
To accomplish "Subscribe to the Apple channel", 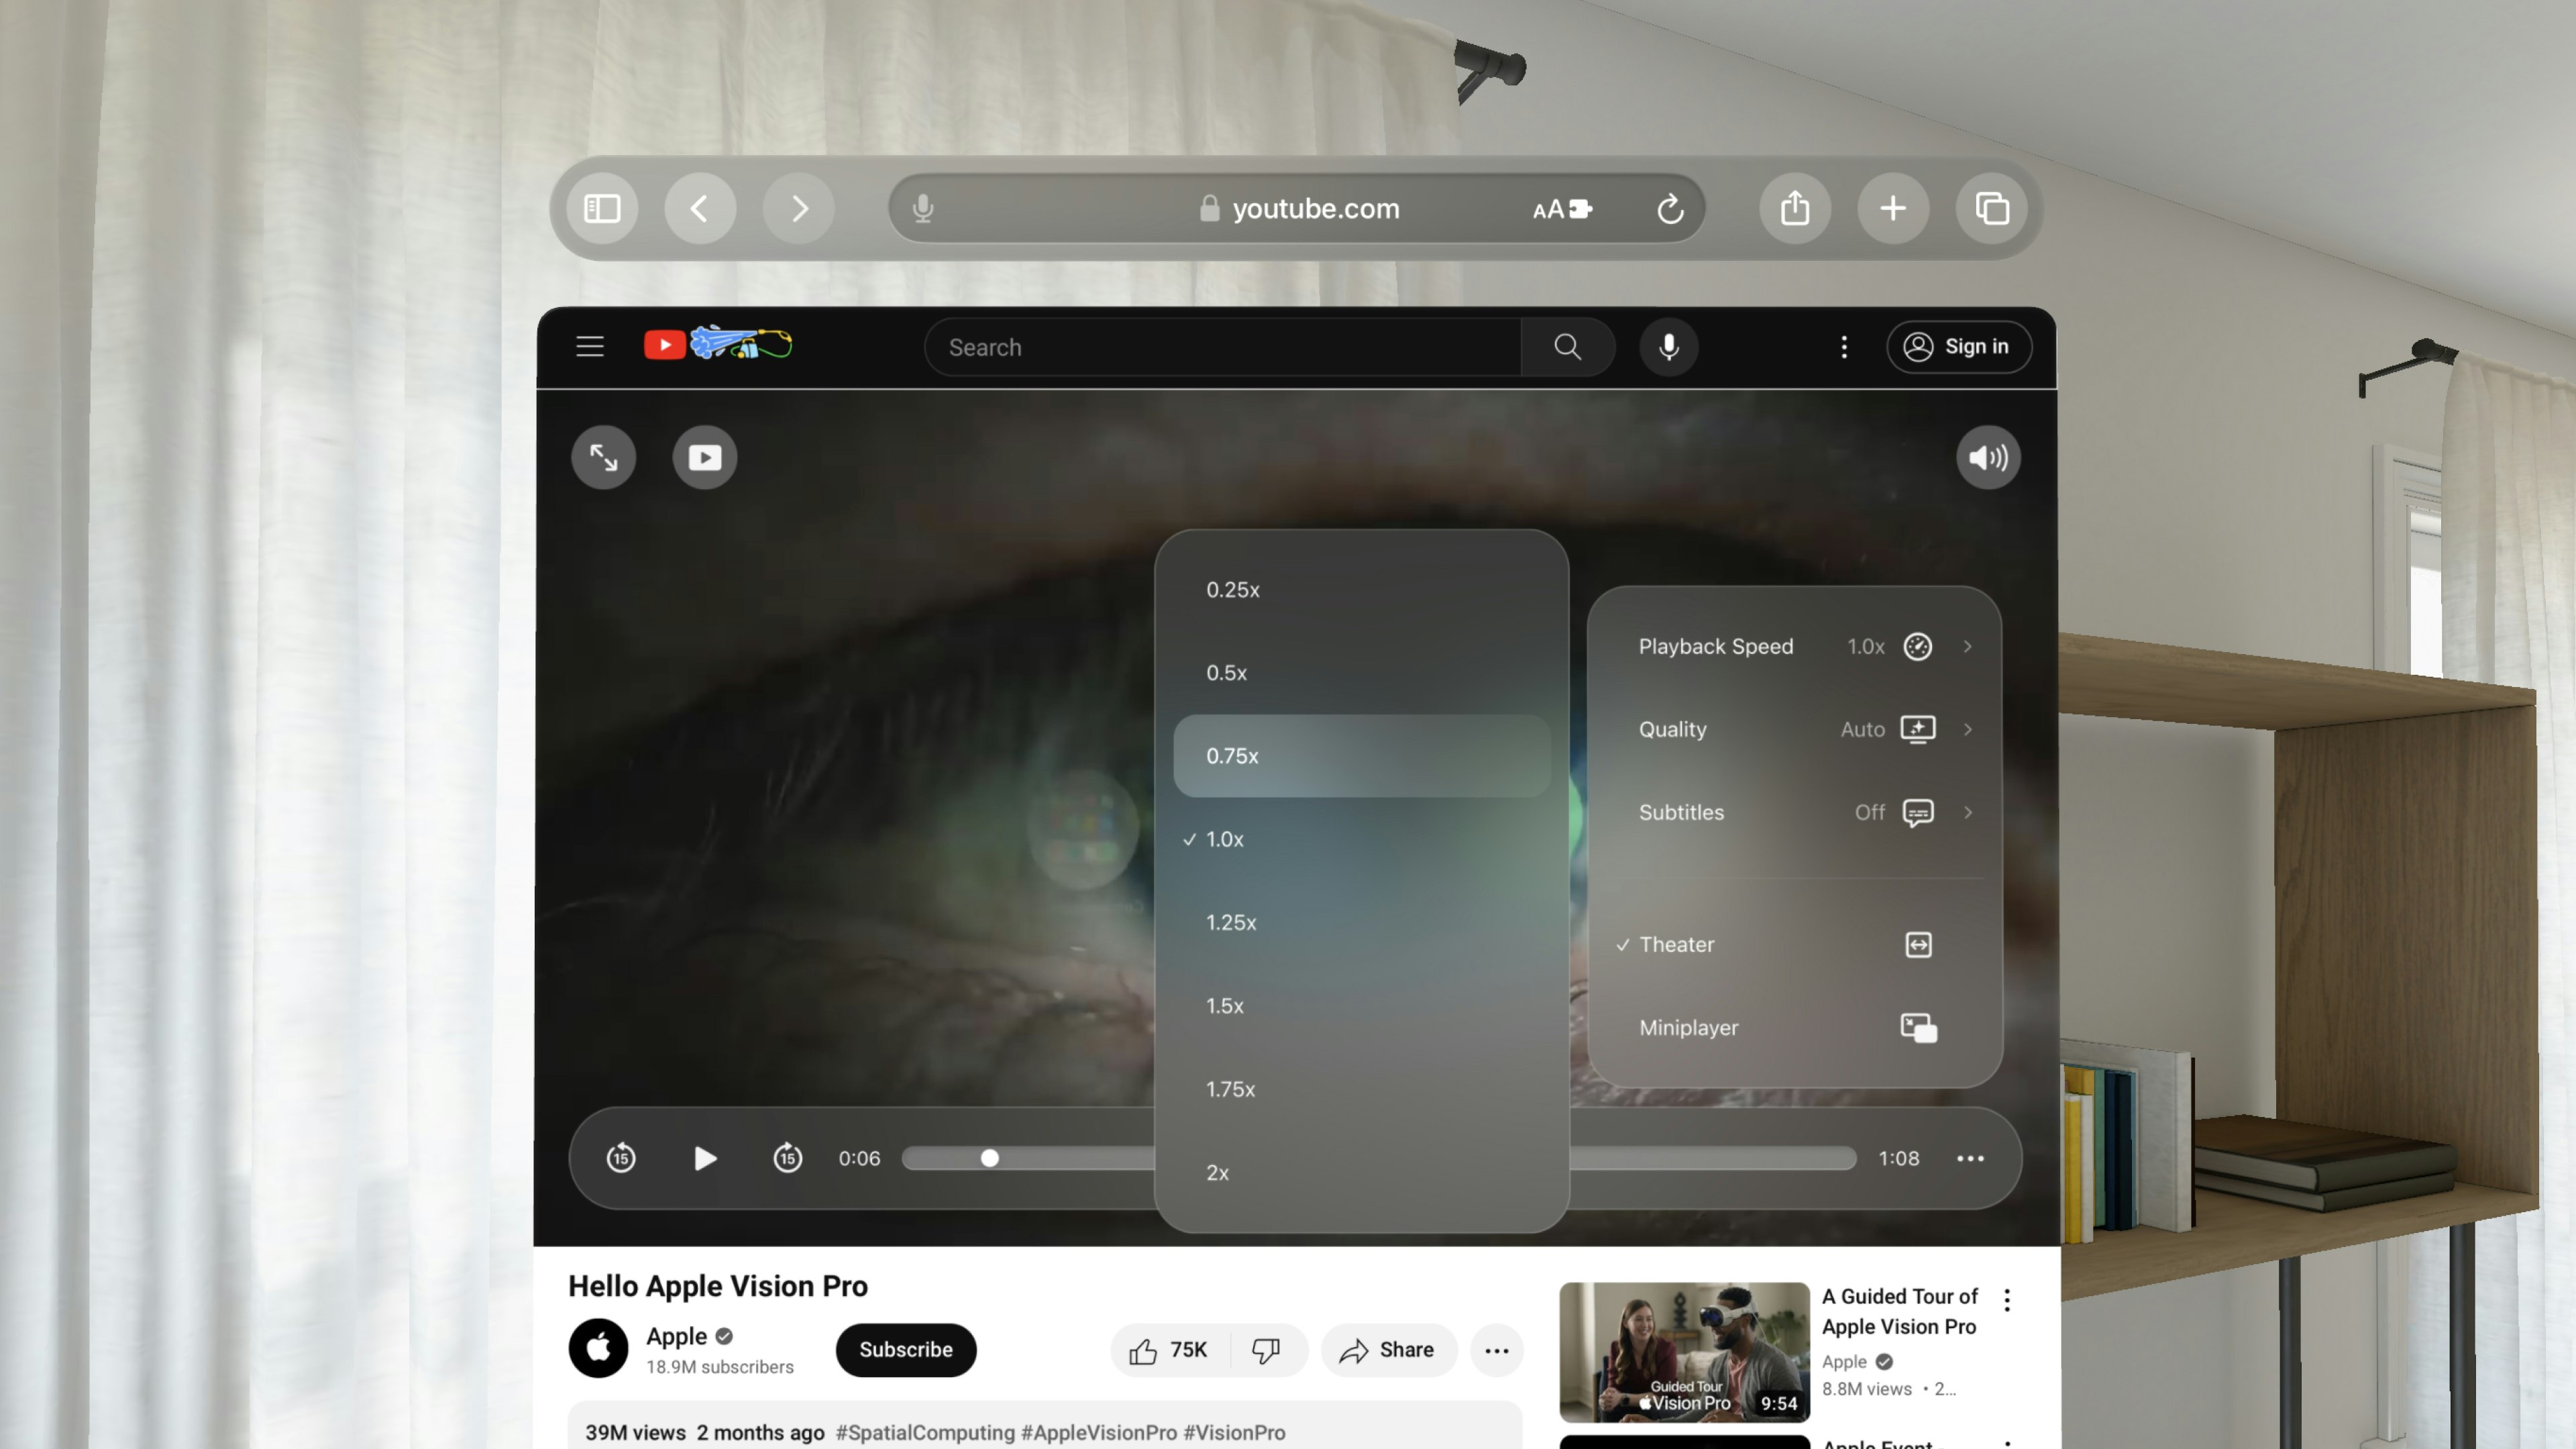I will click(x=906, y=1350).
